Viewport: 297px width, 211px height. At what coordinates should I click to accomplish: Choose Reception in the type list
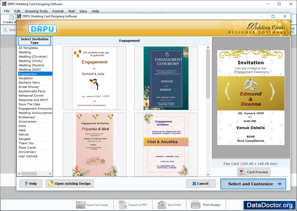[35, 78]
